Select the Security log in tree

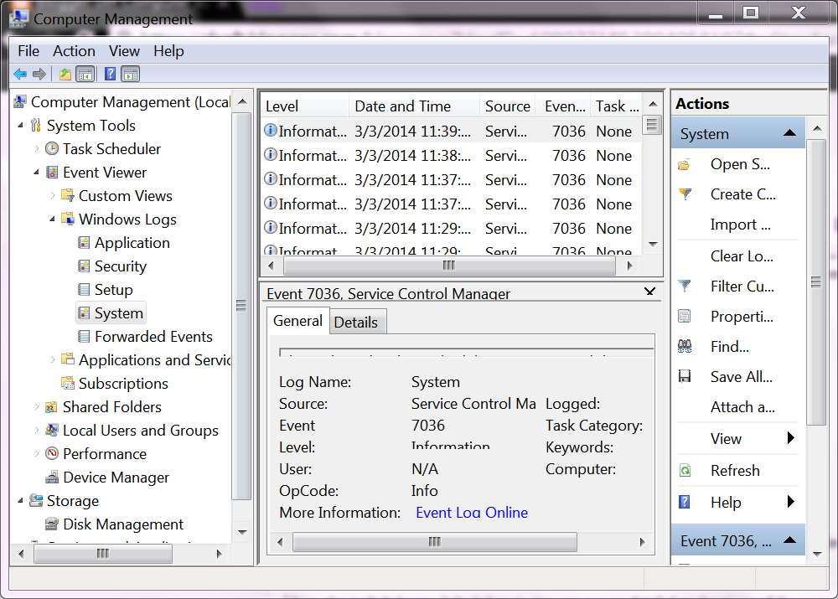point(120,266)
